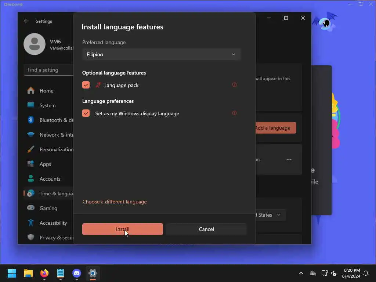The image size is (376, 282).
Task: Click the Settings gear taskbar icon
Action: click(x=93, y=273)
